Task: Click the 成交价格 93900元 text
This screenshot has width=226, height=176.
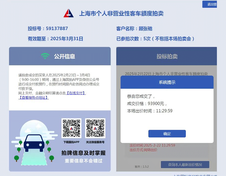Action: click(x=147, y=103)
